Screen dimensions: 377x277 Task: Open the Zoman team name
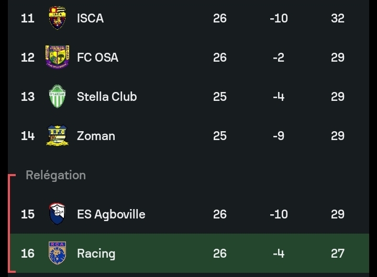click(x=96, y=136)
